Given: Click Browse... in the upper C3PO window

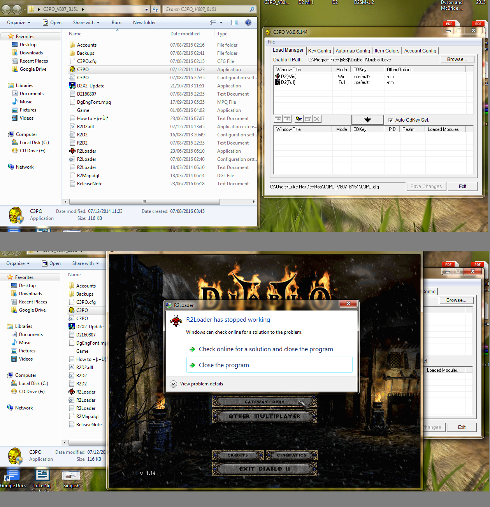Looking at the screenshot, I should point(457,59).
